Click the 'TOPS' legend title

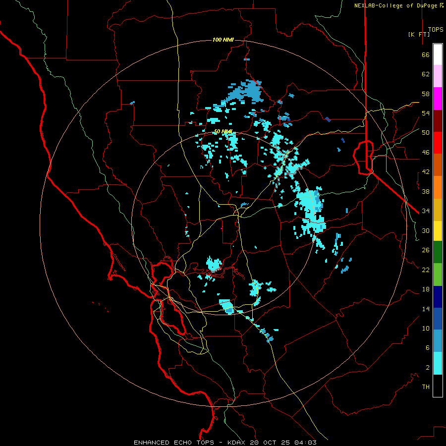coord(436,30)
